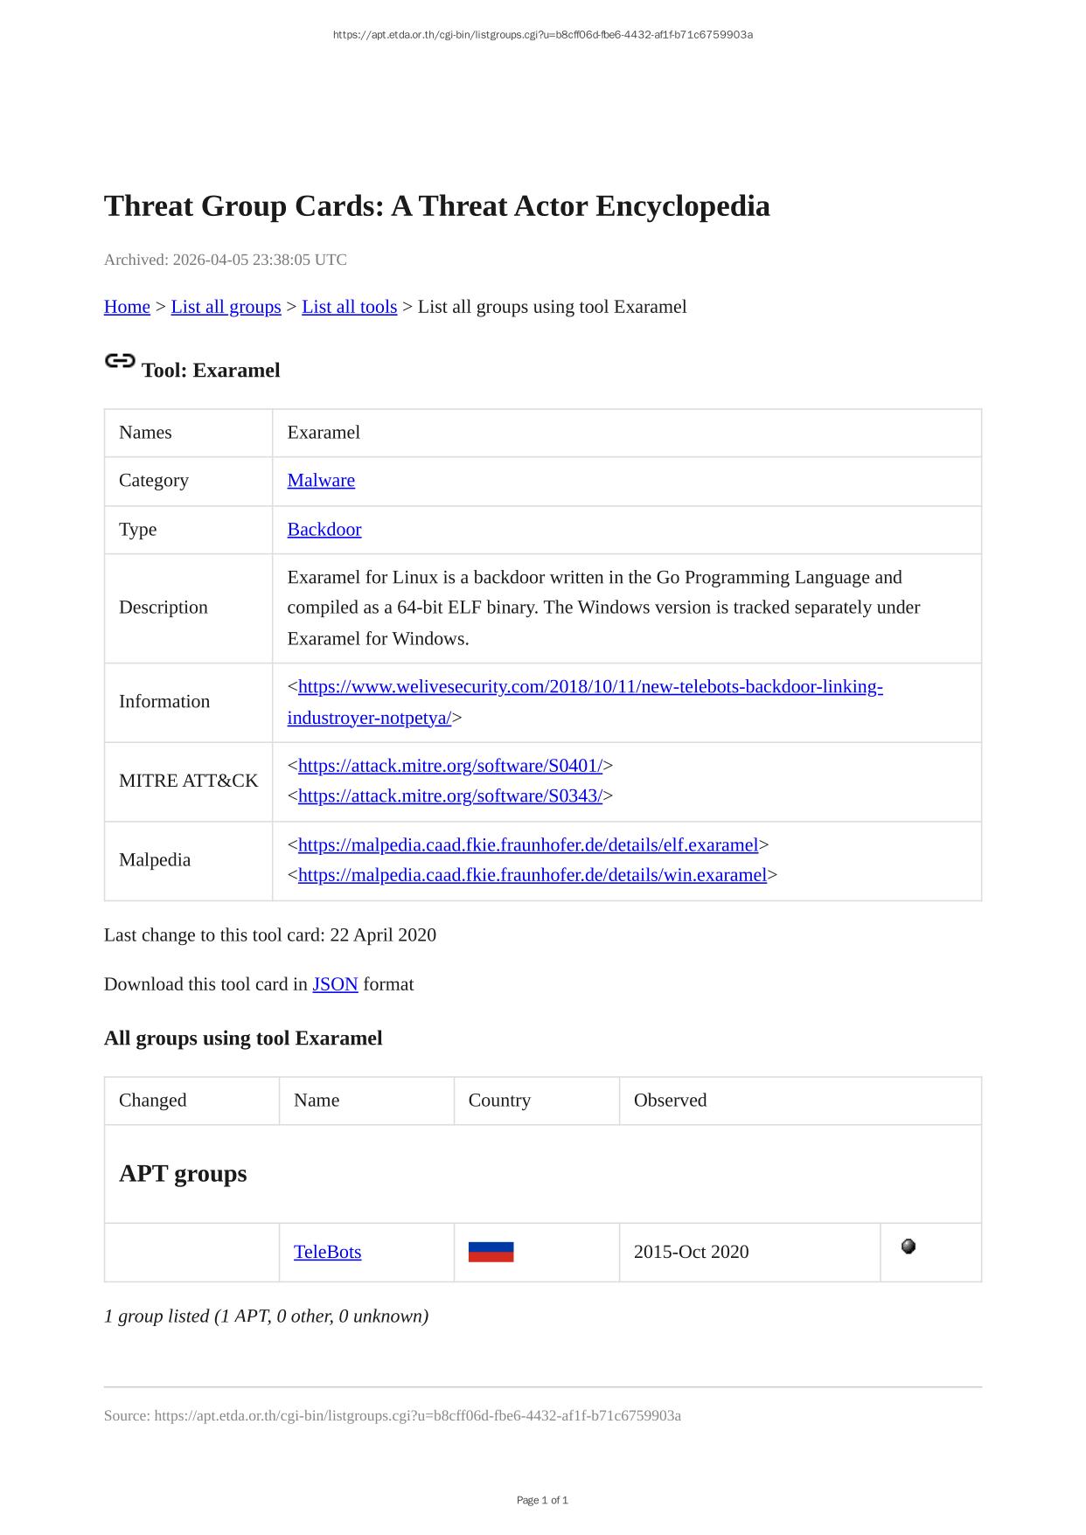This screenshot has width=1086, height=1535.
Task: Select the Country column header
Action: click(x=499, y=1101)
